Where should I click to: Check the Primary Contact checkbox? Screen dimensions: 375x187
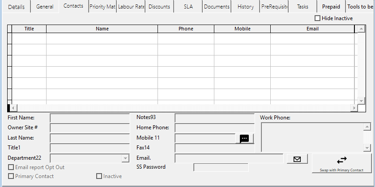pos(11,176)
